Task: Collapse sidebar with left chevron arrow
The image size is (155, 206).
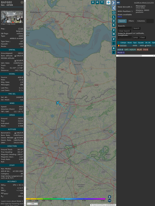Action: [114, 8]
